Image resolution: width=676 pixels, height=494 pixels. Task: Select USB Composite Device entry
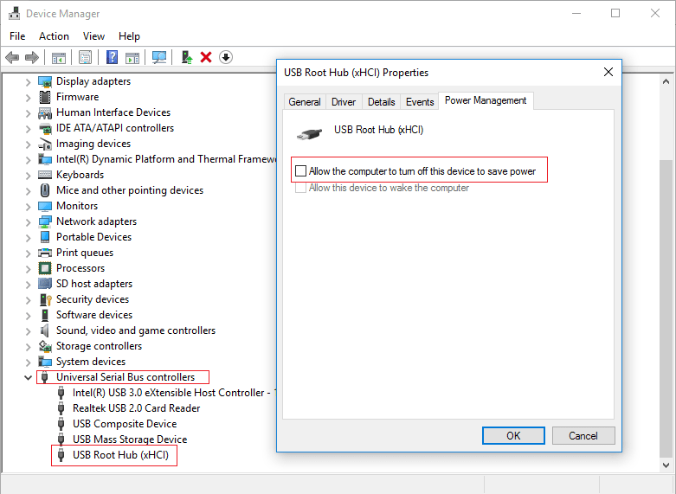coord(125,424)
